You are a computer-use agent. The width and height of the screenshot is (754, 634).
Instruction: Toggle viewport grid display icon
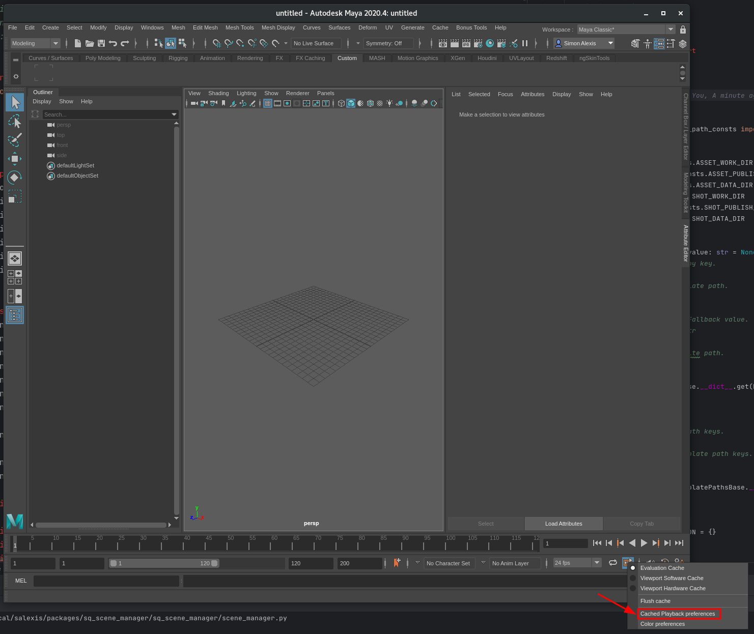tap(268, 103)
